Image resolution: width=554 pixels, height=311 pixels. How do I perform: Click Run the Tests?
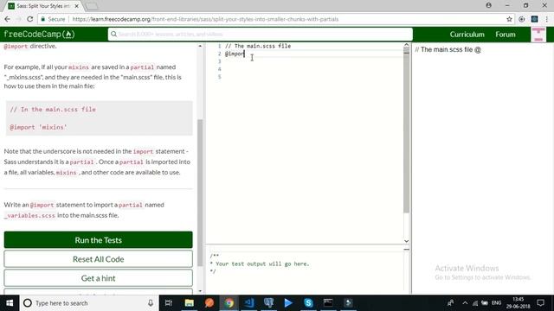(x=98, y=240)
